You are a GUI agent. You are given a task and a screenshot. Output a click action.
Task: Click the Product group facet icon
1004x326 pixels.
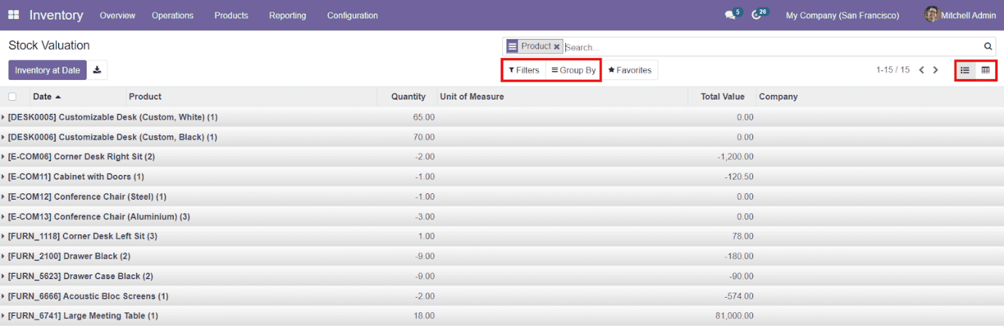(x=512, y=46)
